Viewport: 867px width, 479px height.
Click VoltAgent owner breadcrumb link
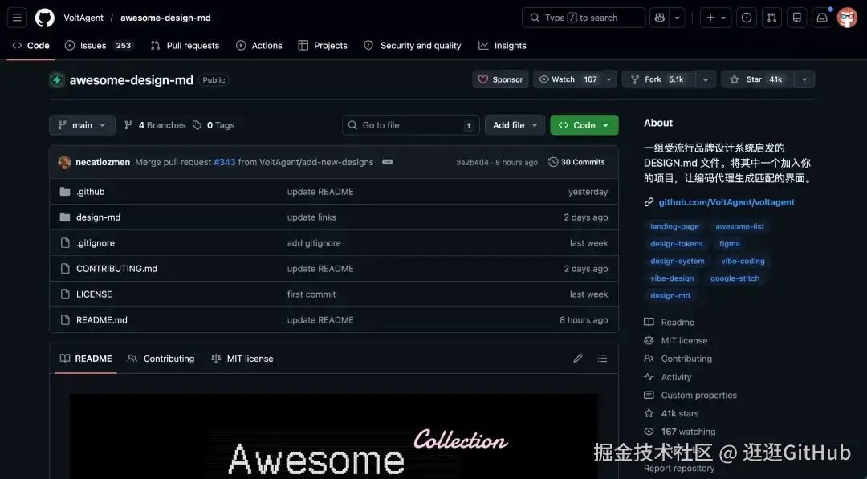pos(83,18)
